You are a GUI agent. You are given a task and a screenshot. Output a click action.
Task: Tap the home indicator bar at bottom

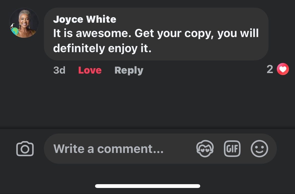pyautogui.click(x=147, y=186)
